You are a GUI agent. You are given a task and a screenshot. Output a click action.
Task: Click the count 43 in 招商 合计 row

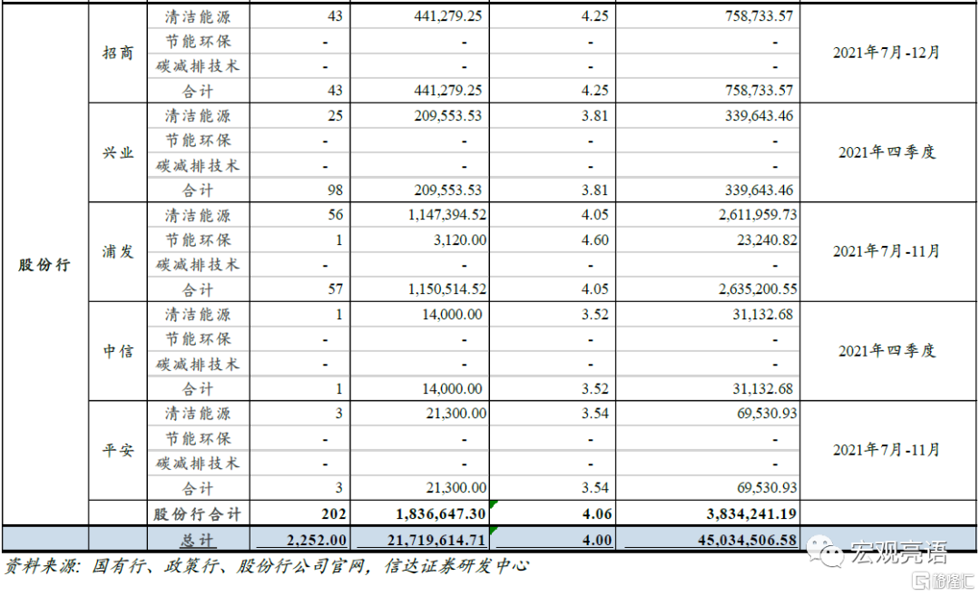(335, 91)
